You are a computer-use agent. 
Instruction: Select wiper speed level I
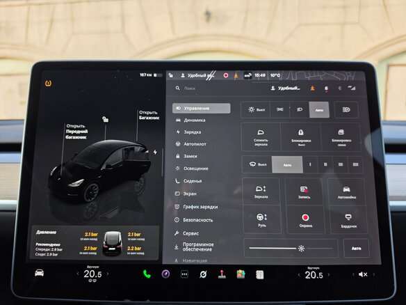point(310,164)
